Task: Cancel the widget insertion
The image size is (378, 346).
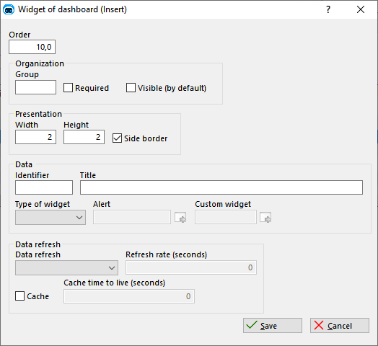Action: point(340,326)
